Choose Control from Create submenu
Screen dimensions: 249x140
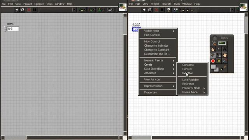click(187, 69)
